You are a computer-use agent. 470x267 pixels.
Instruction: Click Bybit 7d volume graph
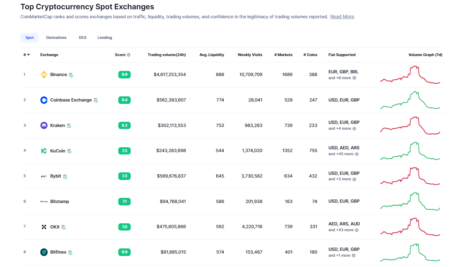click(x=410, y=176)
